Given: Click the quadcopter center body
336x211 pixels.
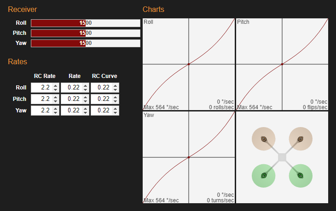Looking at the screenshot, I should click(x=282, y=157).
